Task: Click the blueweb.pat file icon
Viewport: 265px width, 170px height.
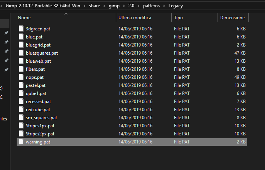Action: pyautogui.click(x=21, y=61)
